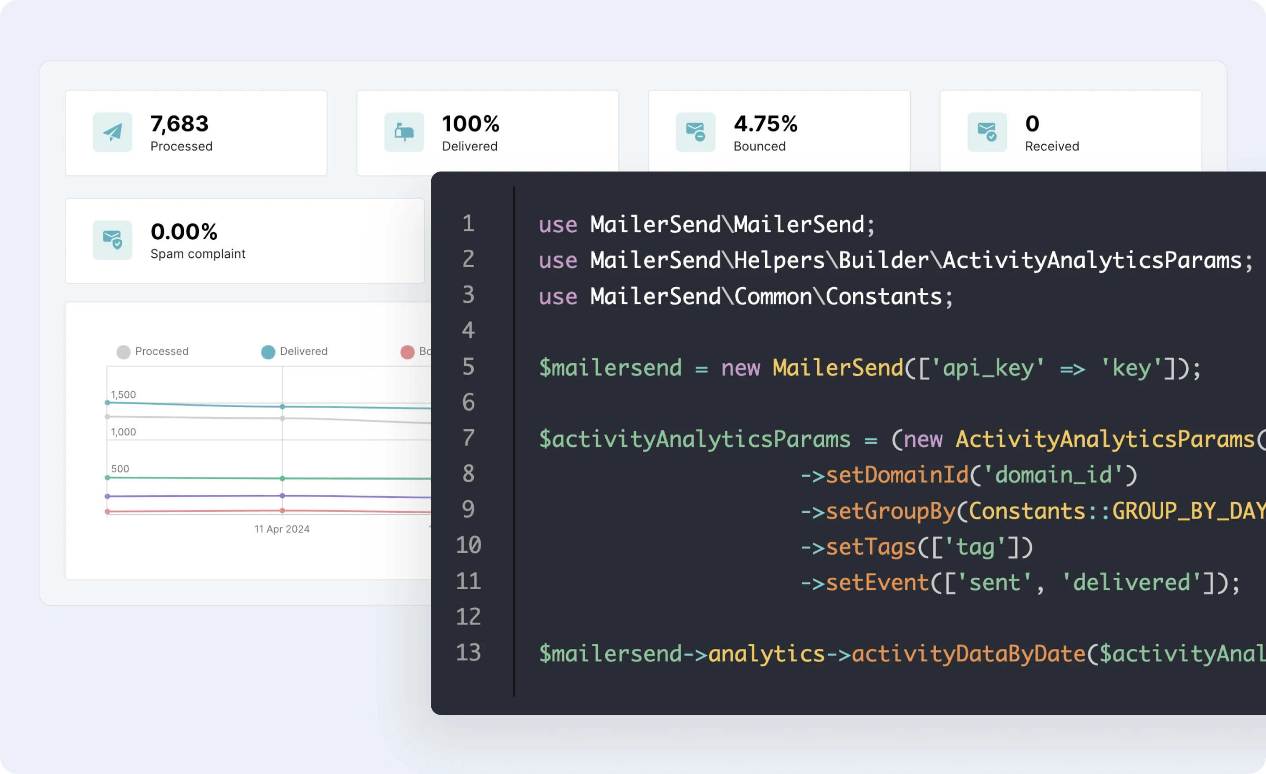The image size is (1266, 774).
Task: Toggle the red Bounced legend dot
Action: [x=407, y=352]
